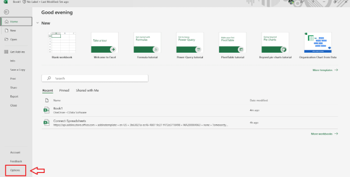Open Organization Chart from Data template

(318, 45)
